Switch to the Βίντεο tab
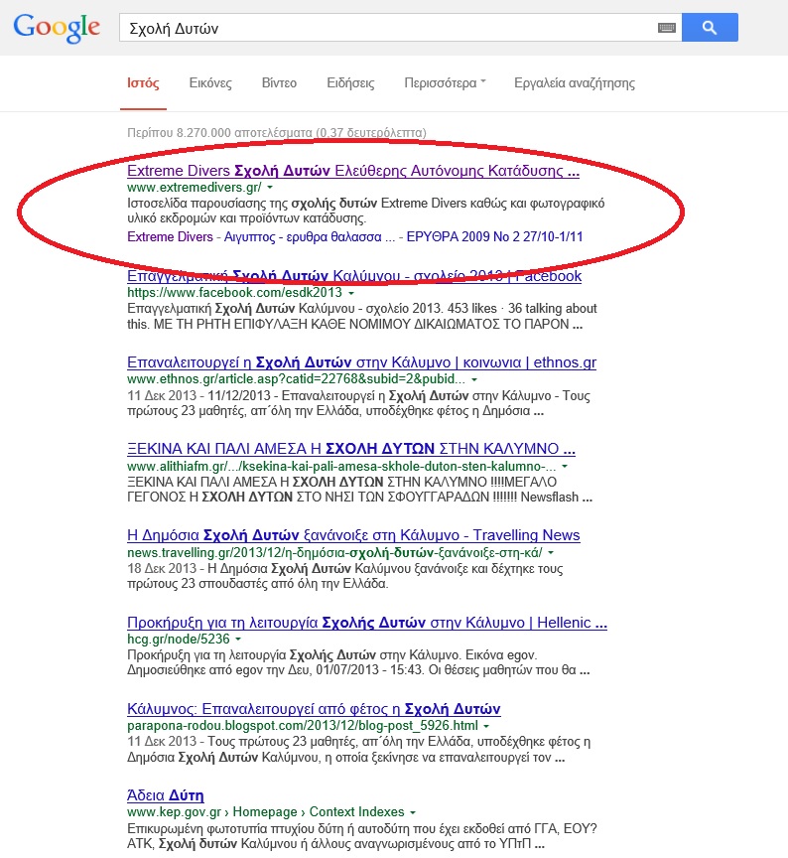Image resolution: width=788 pixels, height=858 pixels. click(279, 83)
